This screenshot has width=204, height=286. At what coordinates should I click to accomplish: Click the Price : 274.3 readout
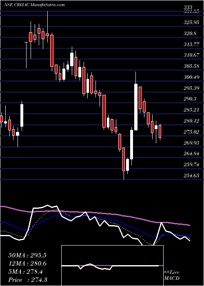click(x=28, y=280)
